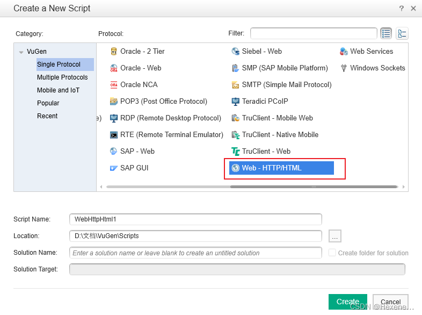Screen dimensions: 422x315
Task: Switch to tree view of protocols
Action: (x=402, y=33)
